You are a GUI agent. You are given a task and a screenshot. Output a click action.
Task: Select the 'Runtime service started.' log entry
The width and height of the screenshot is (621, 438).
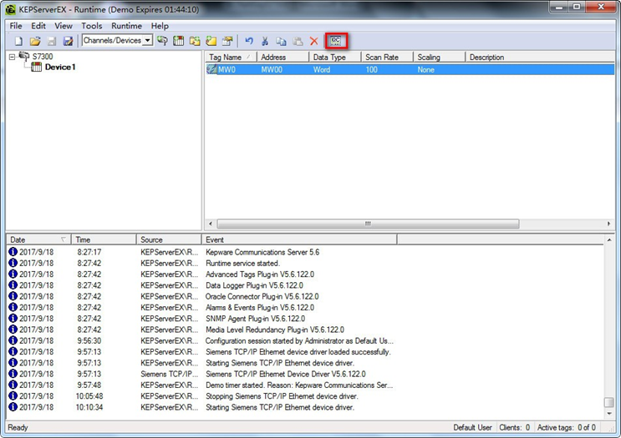coord(304,263)
